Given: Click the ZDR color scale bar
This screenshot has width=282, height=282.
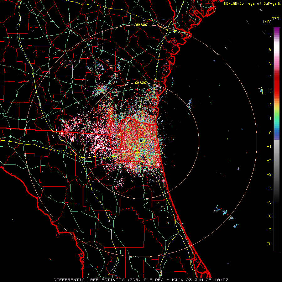Looking at the screenshot, I should click(277, 139).
